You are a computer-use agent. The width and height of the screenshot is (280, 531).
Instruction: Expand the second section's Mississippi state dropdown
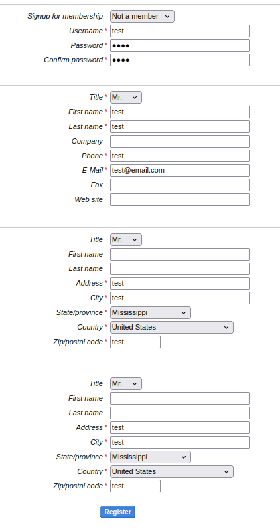coord(151,312)
